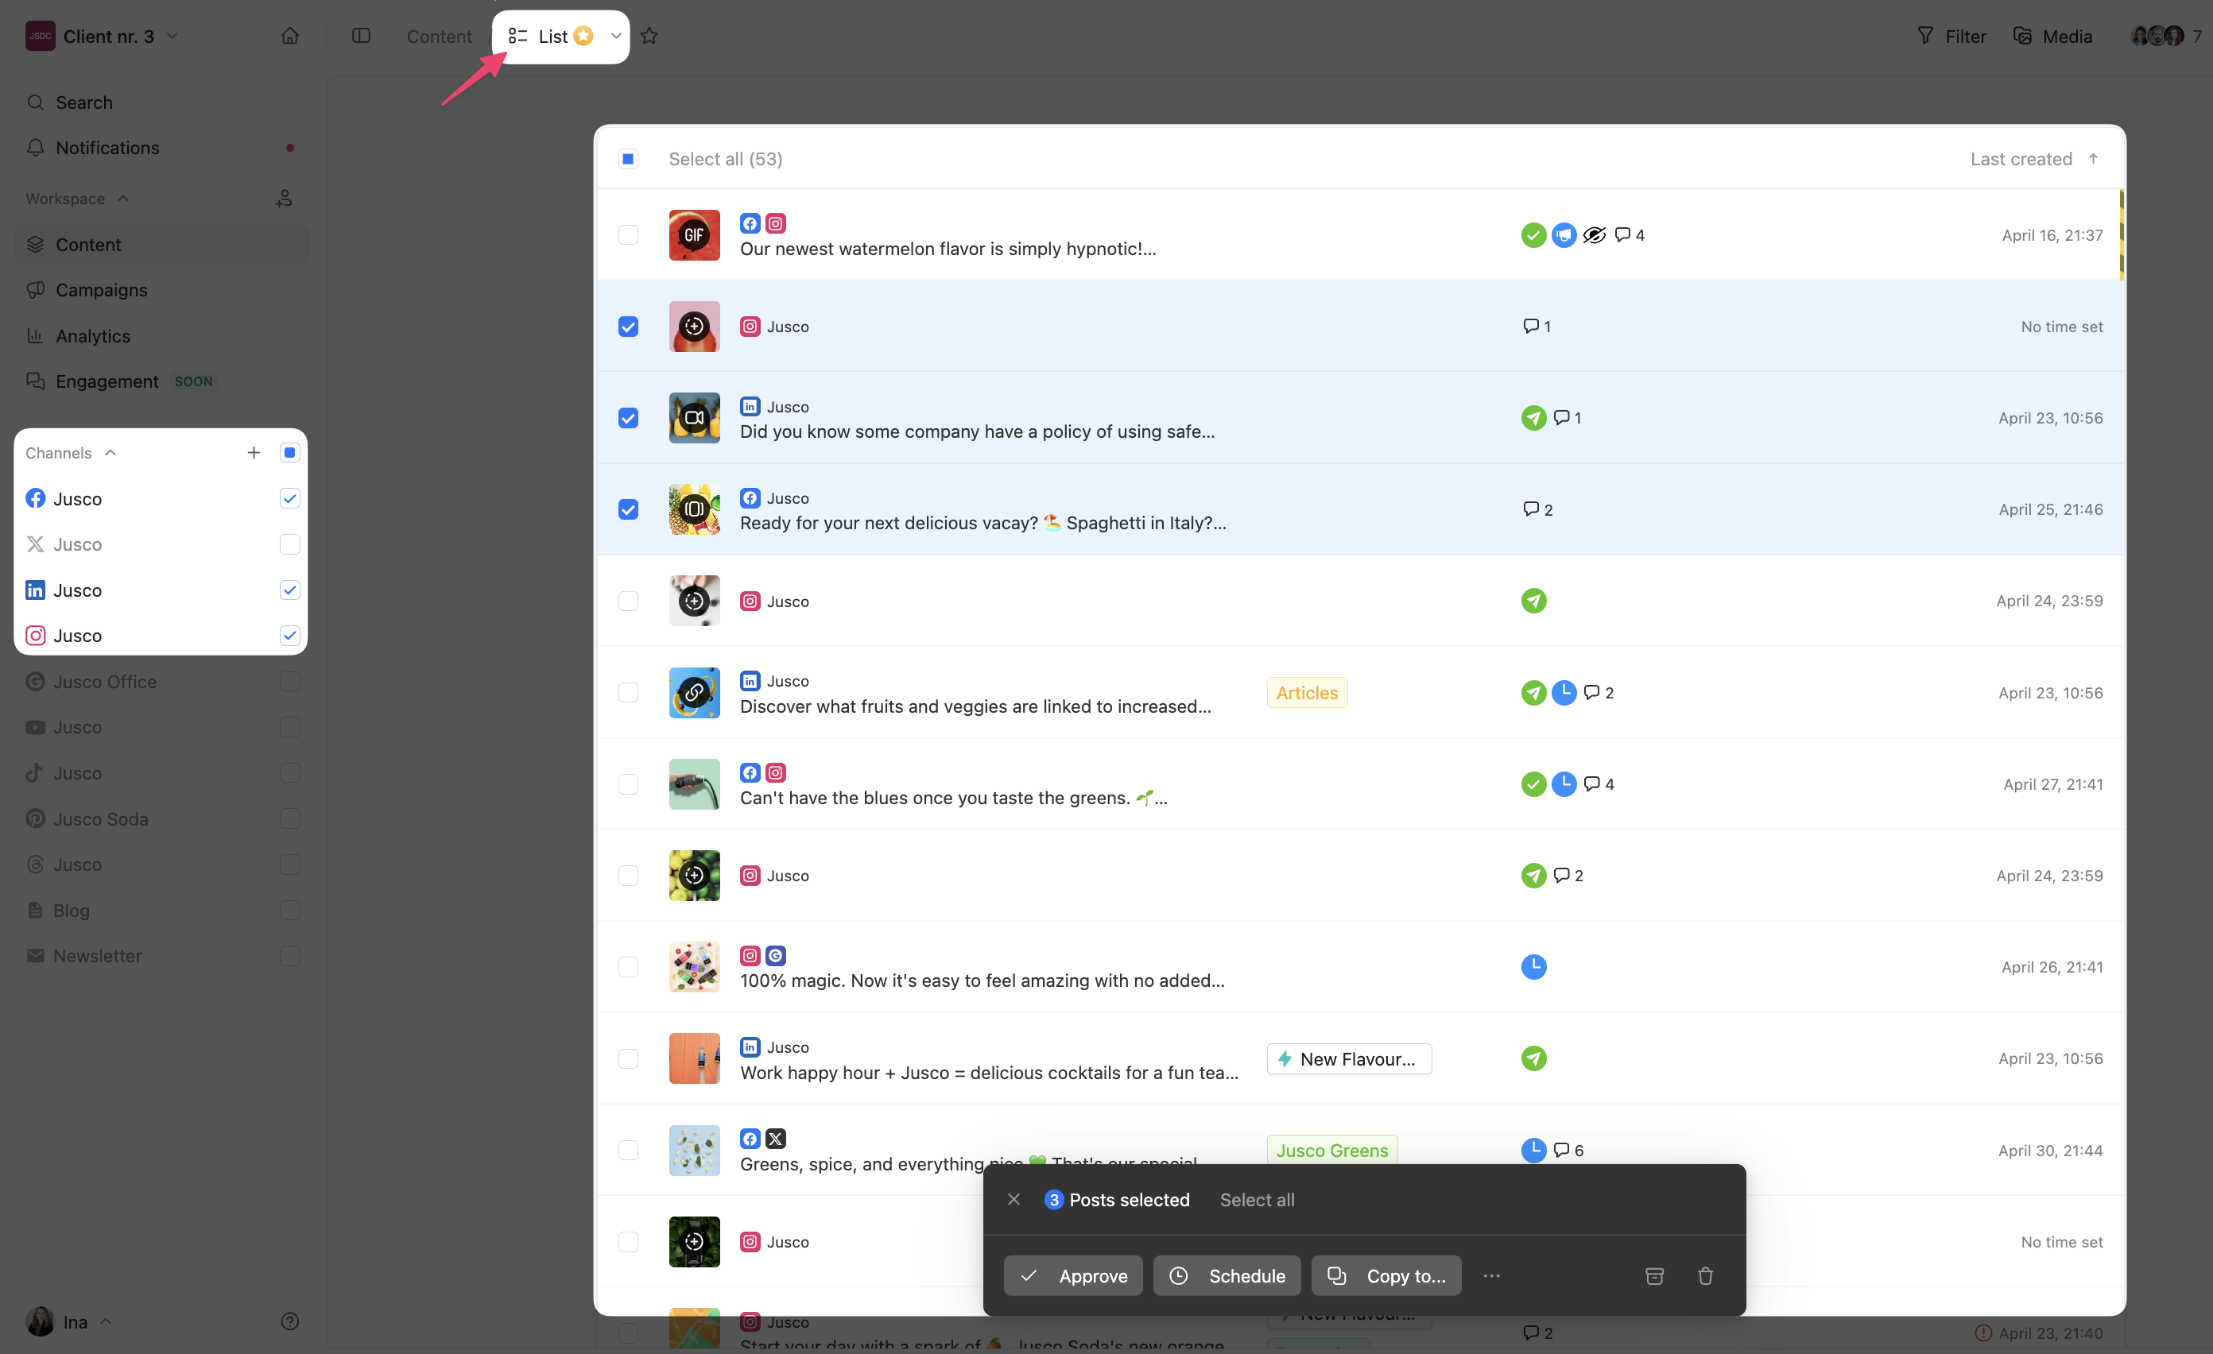Click invite member icon beside Workspace
This screenshot has width=2213, height=1354.
point(284,199)
